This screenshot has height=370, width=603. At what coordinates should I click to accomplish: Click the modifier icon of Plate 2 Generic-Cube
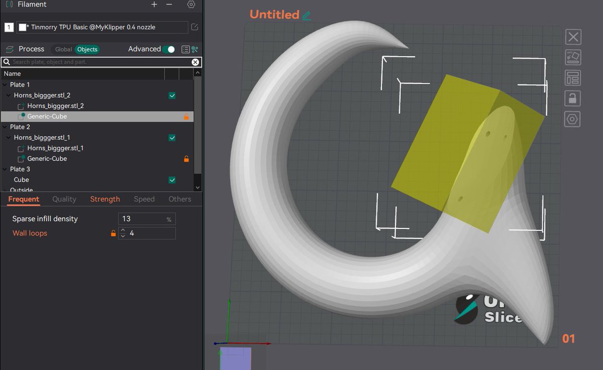tap(21, 159)
